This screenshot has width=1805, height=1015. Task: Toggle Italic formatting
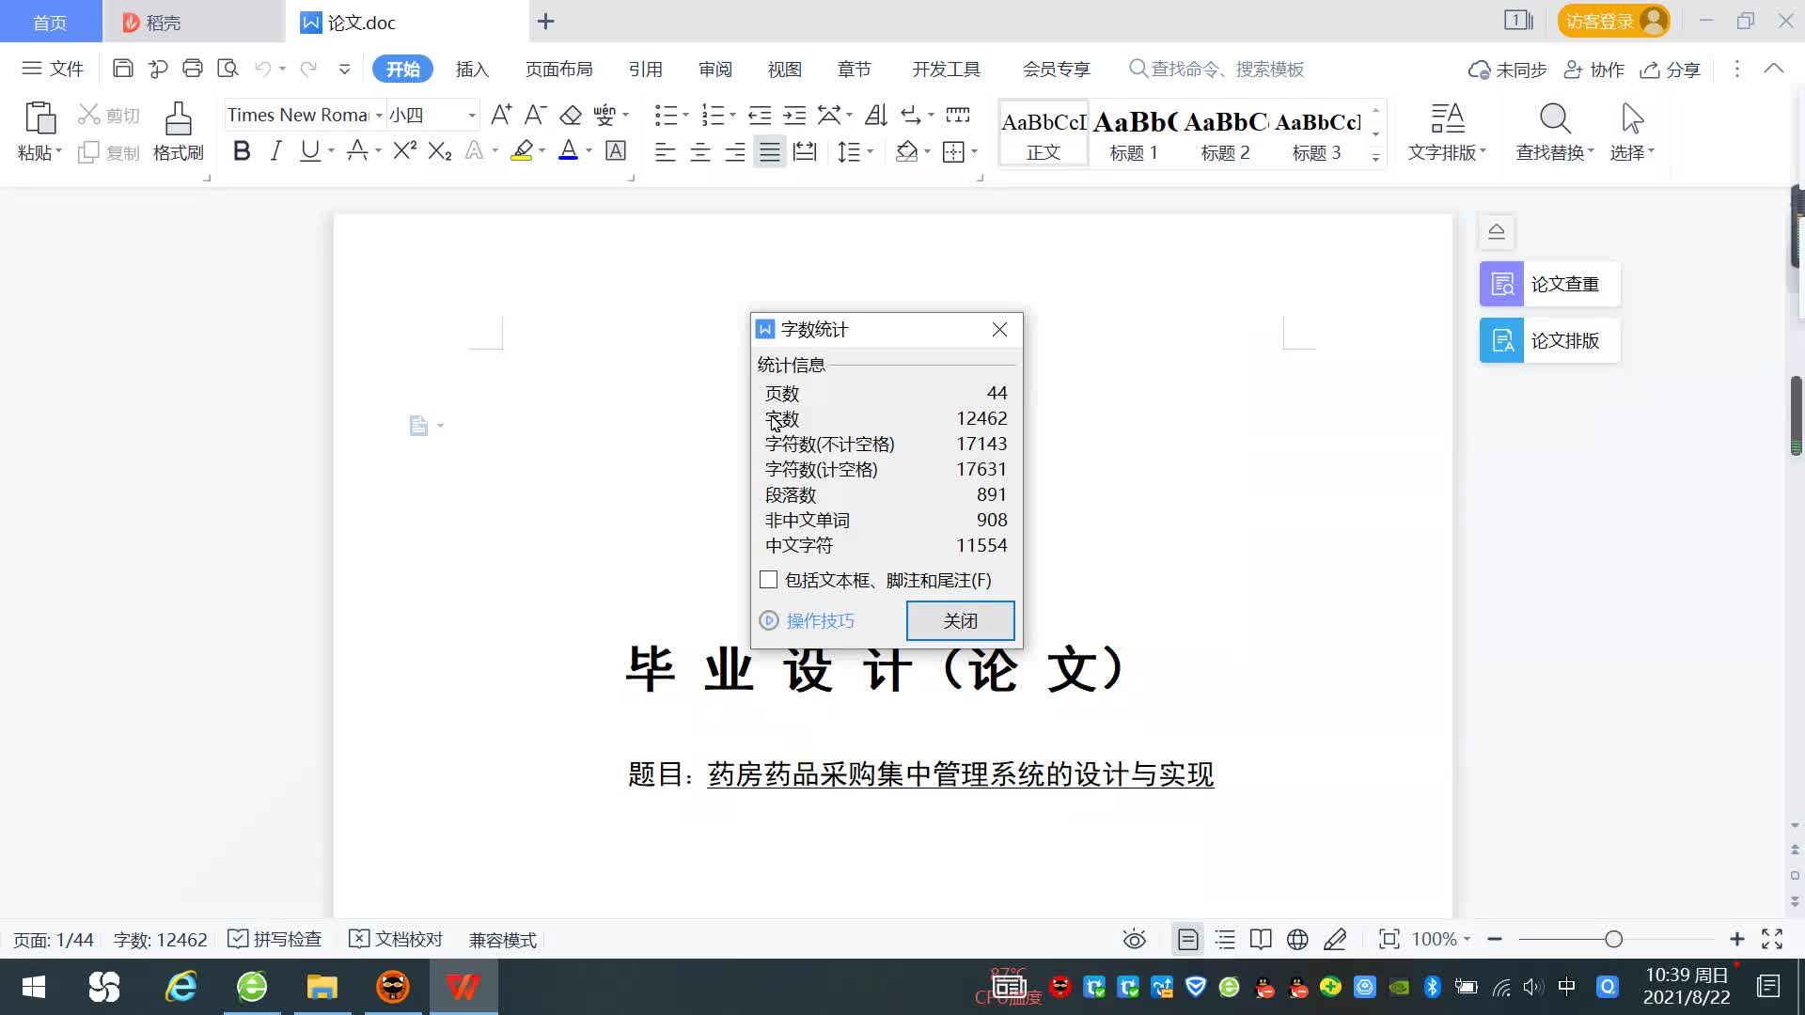tap(275, 150)
